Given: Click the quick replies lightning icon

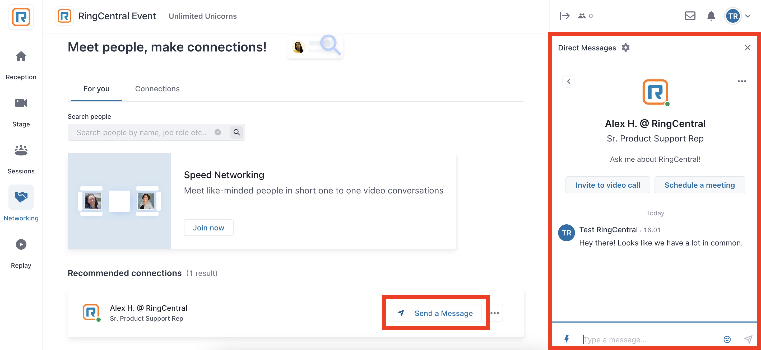Looking at the screenshot, I should [x=566, y=339].
